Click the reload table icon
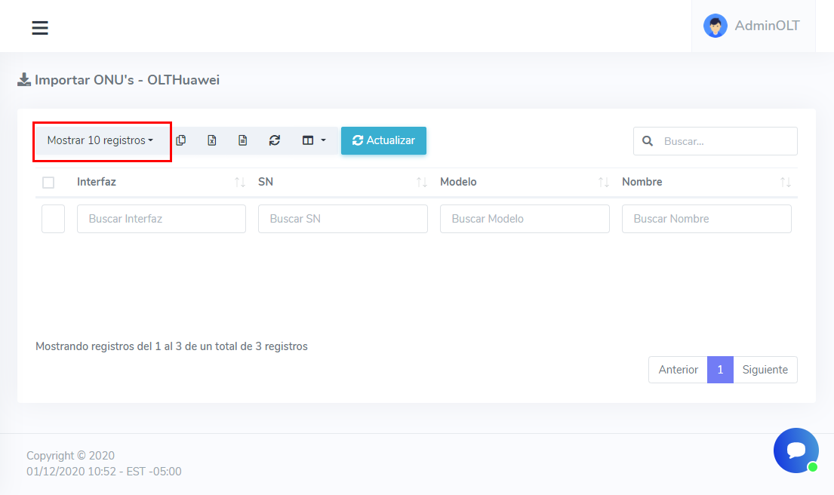834x495 pixels. 275,140
